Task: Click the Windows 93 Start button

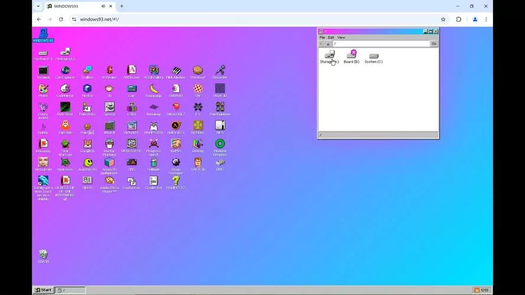Action: (44, 290)
